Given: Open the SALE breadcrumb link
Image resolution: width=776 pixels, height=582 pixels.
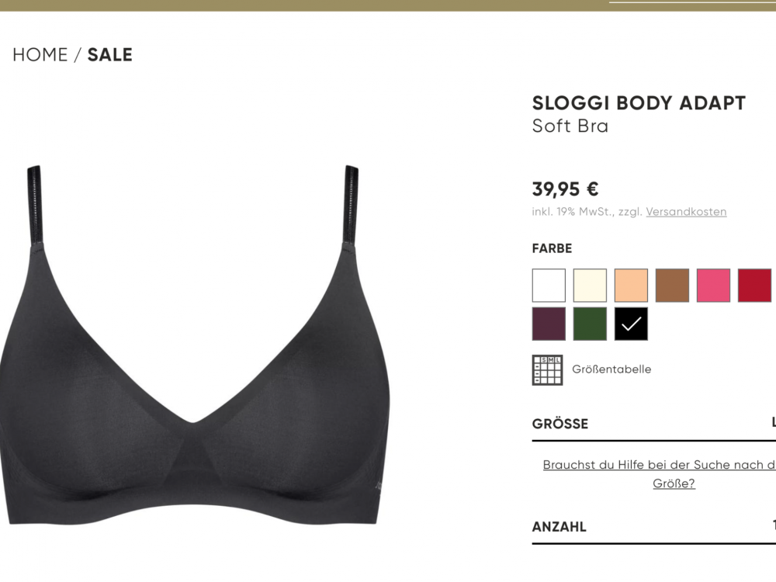Looking at the screenshot, I should pos(110,54).
